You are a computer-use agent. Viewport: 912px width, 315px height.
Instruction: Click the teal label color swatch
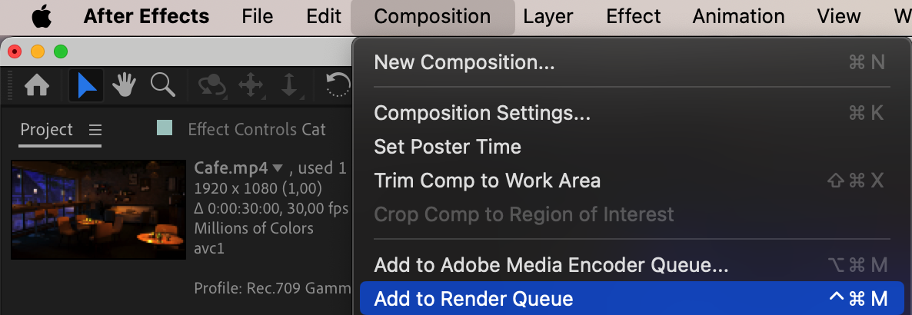coord(165,128)
